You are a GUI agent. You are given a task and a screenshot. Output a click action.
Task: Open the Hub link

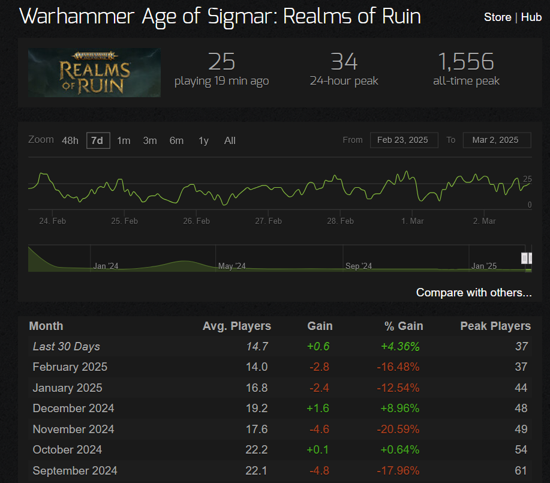[x=531, y=17]
